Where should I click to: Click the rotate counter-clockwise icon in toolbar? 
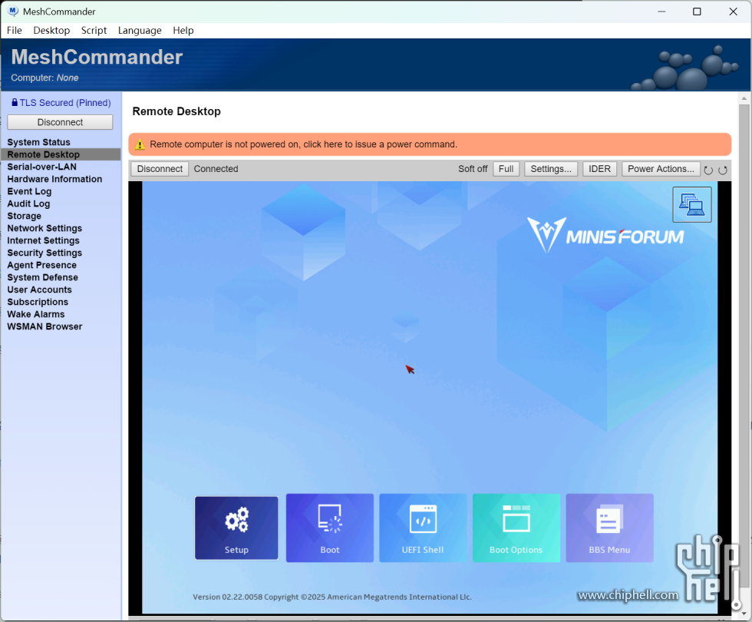click(708, 170)
